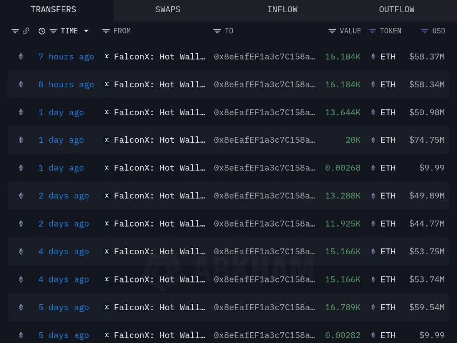Open '5 days ago' link for 16.789K transfer
This screenshot has width=457, height=343.
64,308
